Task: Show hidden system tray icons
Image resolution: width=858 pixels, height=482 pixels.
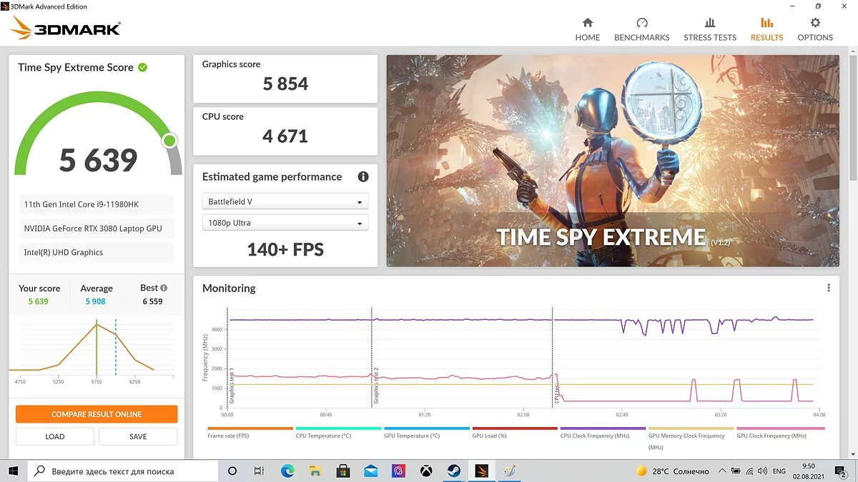Action: coord(722,471)
